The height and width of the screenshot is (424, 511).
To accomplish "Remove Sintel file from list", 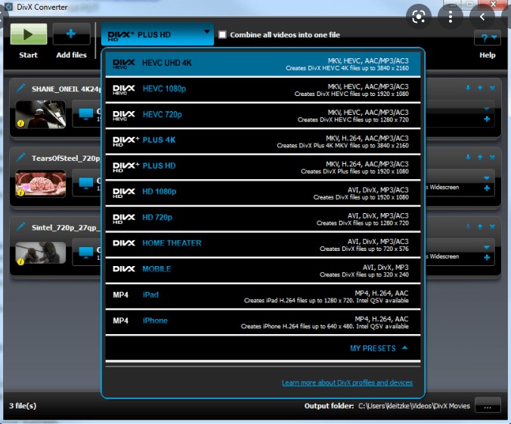I will (x=492, y=227).
